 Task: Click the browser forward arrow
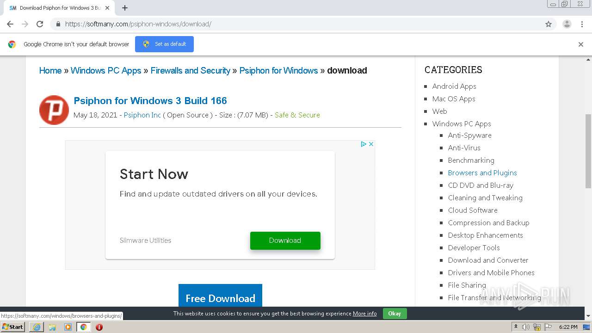pyautogui.click(x=25, y=24)
